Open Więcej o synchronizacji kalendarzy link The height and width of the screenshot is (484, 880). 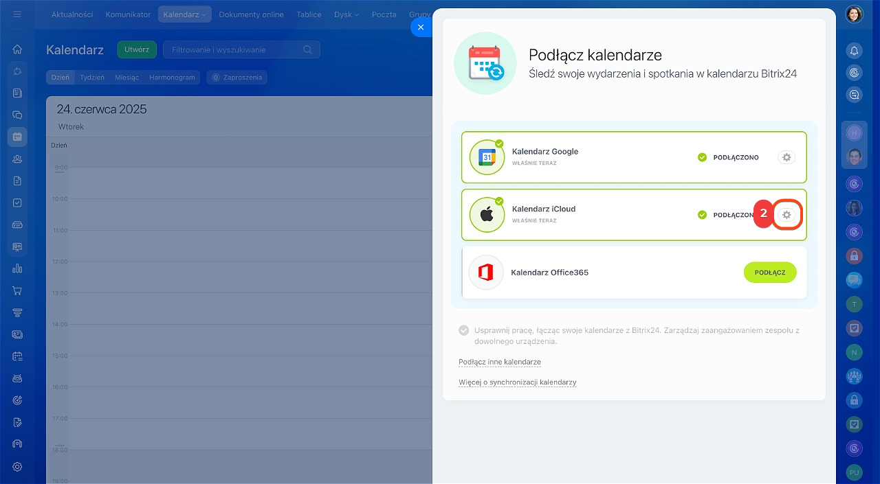point(518,382)
